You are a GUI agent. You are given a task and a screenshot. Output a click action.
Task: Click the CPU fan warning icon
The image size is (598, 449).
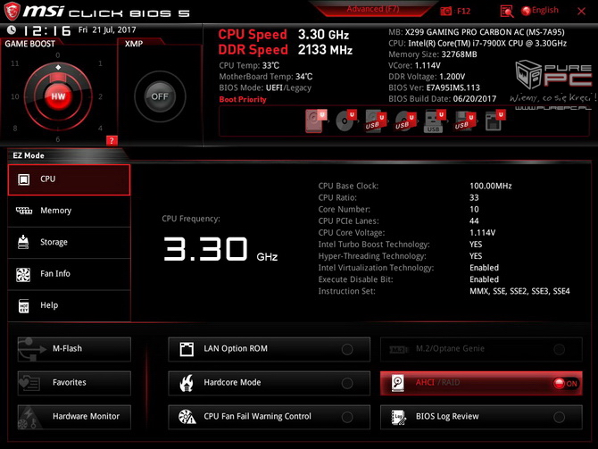[187, 417]
